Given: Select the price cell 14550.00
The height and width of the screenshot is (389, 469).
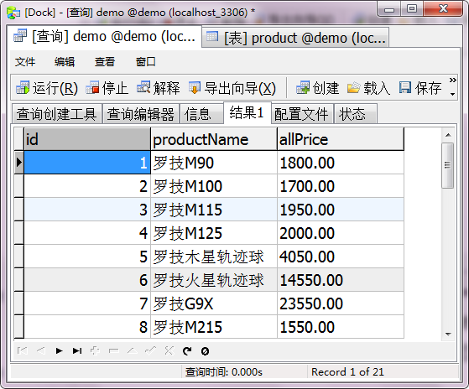Looking at the screenshot, I should tap(341, 280).
